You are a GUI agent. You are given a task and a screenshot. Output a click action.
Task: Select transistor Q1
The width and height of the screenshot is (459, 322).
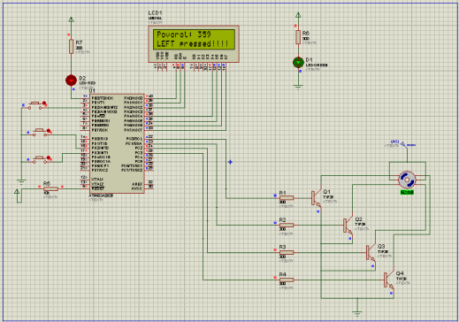click(x=316, y=196)
